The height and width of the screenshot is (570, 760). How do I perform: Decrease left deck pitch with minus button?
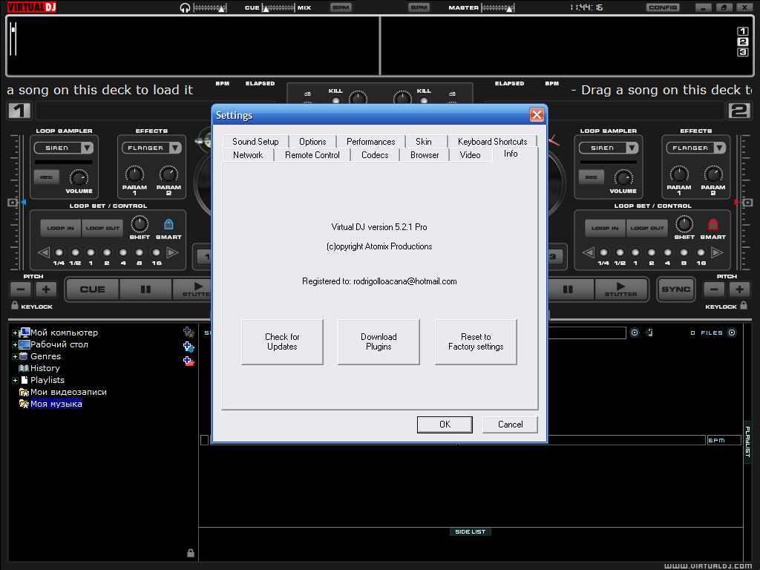(21, 290)
